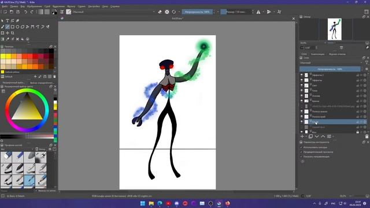Select the Move tool in toolbox

tap(8, 33)
